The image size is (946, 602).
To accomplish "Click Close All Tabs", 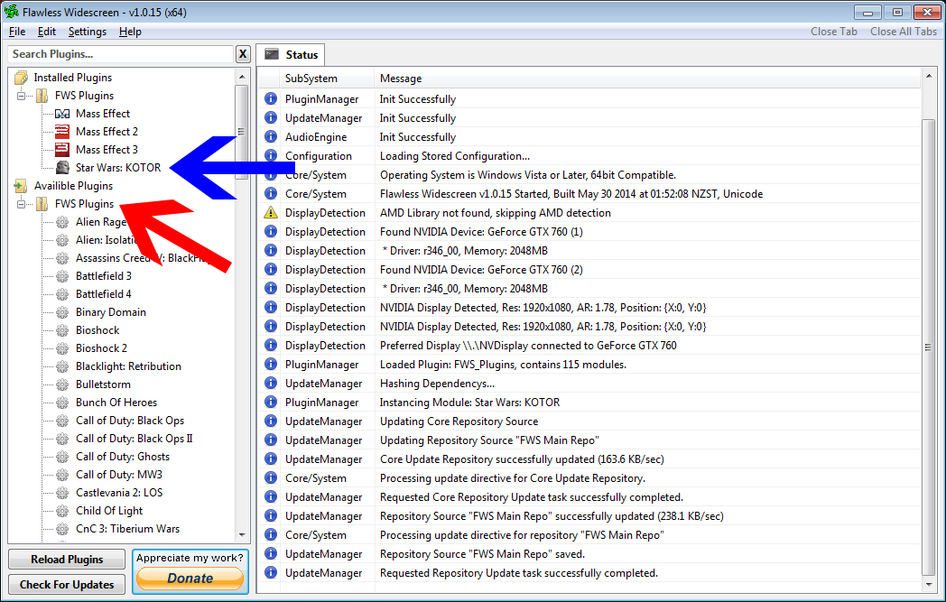I will (x=904, y=32).
